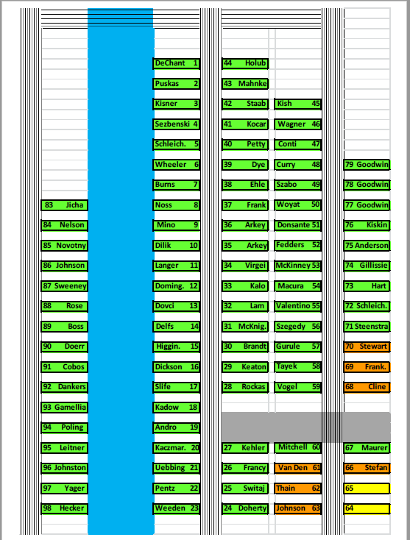Select the Jicha 83 cell
This screenshot has height=540, width=410.
click(65, 205)
